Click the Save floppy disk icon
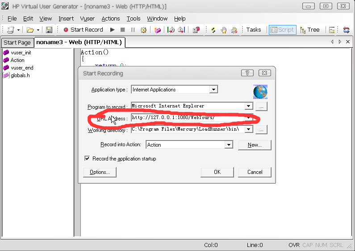Screen dimensions: 355x251 [x=49, y=30]
